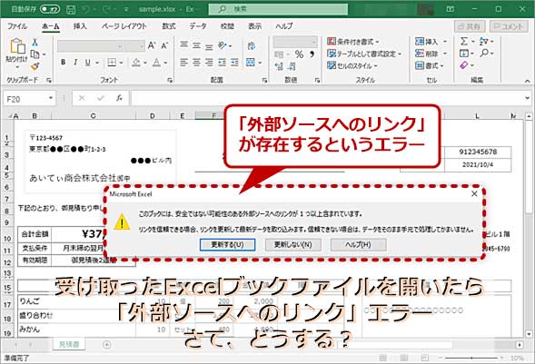Switch to the Formulas tab
The image size is (535, 364).
(x=169, y=26)
